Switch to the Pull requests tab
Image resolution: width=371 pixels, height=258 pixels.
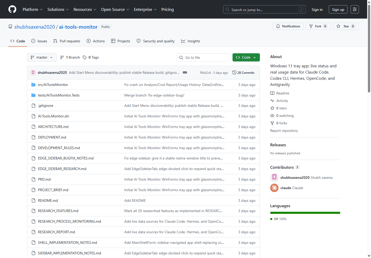(x=67, y=41)
